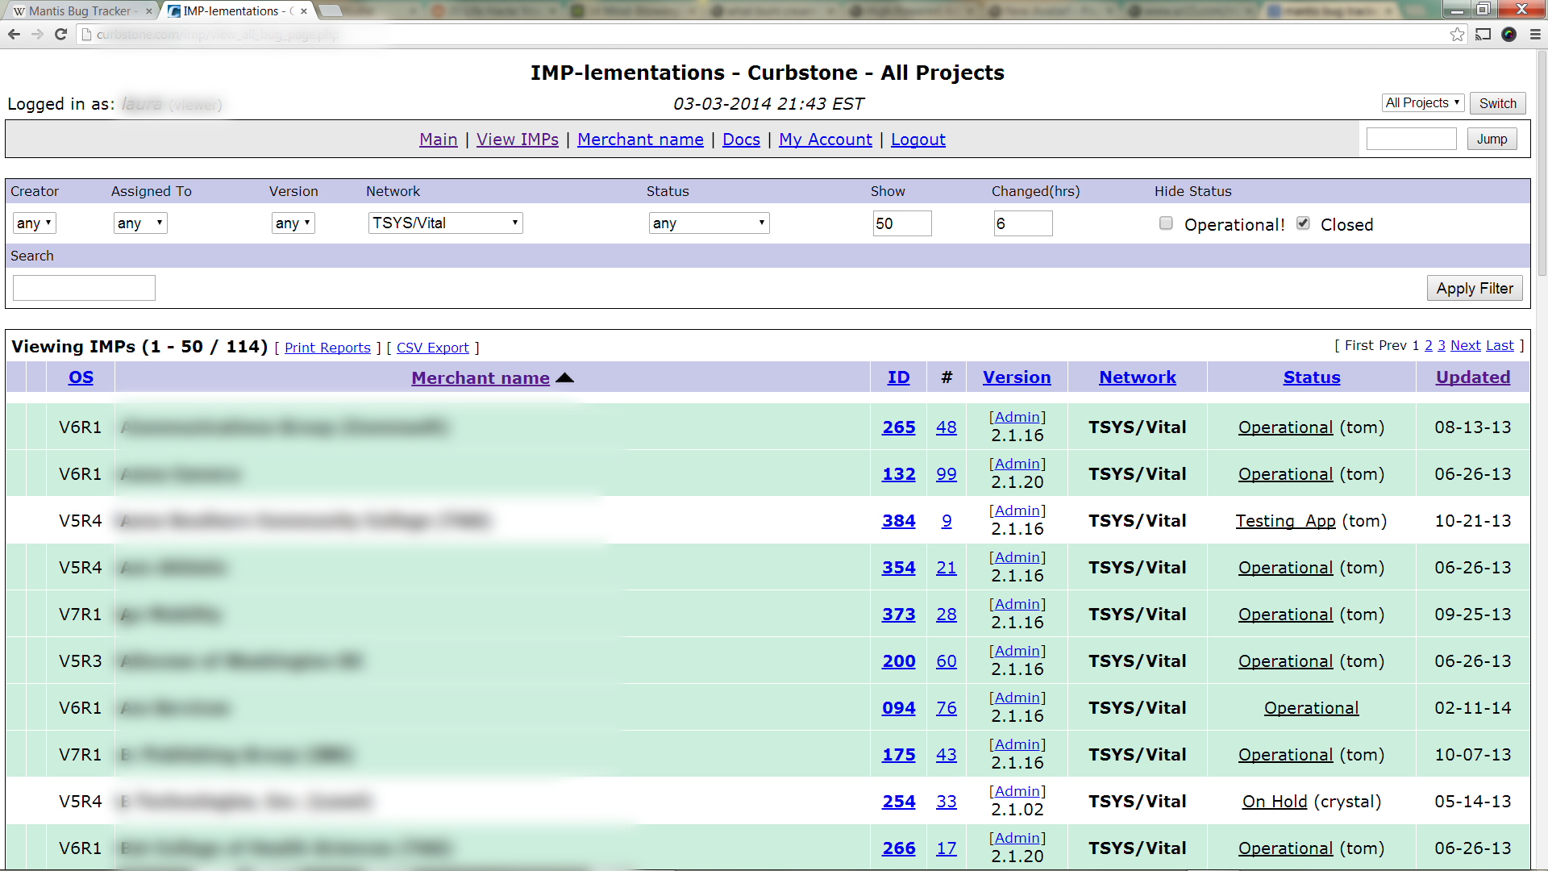Image resolution: width=1548 pixels, height=871 pixels.
Task: Go back using browser back arrow
Action: pyautogui.click(x=14, y=34)
